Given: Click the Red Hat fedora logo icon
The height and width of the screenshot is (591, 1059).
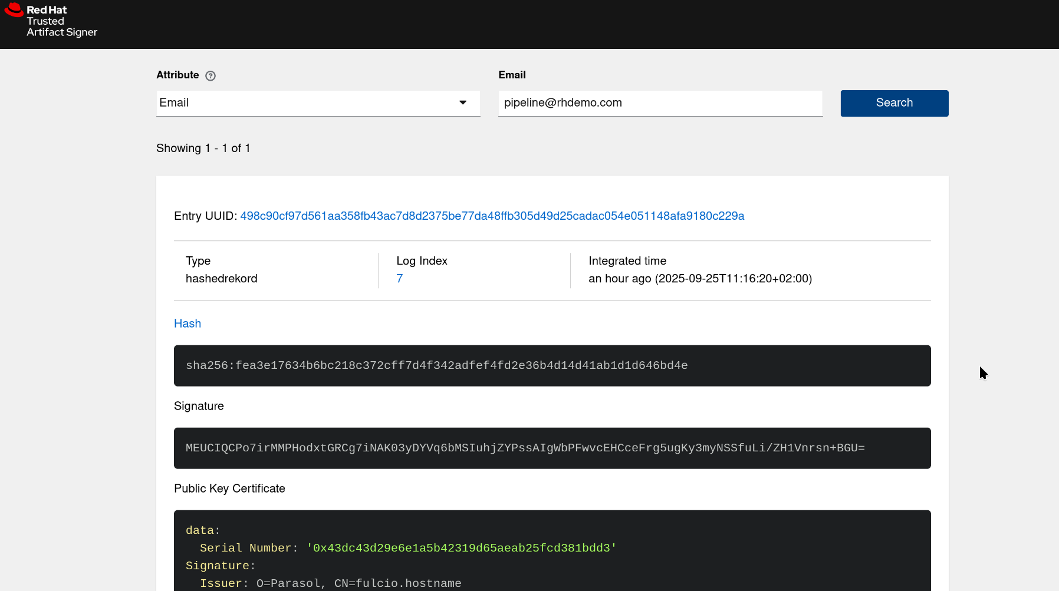Looking at the screenshot, I should click(x=14, y=10).
